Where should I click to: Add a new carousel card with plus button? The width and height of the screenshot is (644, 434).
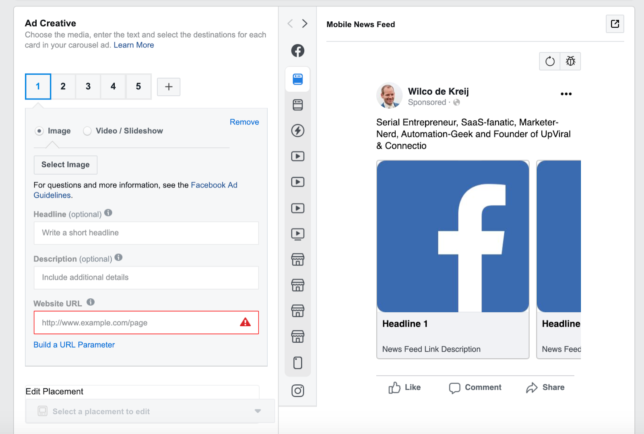pyautogui.click(x=169, y=87)
